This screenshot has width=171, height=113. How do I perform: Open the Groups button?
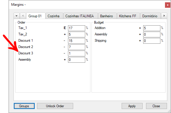coord(24,106)
